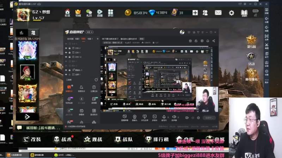Open the 观战 menu in the game bottom bar
This screenshot has width=282, height=158.
coord(93,139)
